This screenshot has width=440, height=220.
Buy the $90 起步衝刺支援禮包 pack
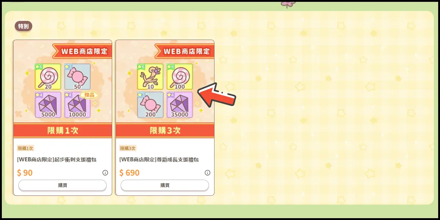(63, 185)
